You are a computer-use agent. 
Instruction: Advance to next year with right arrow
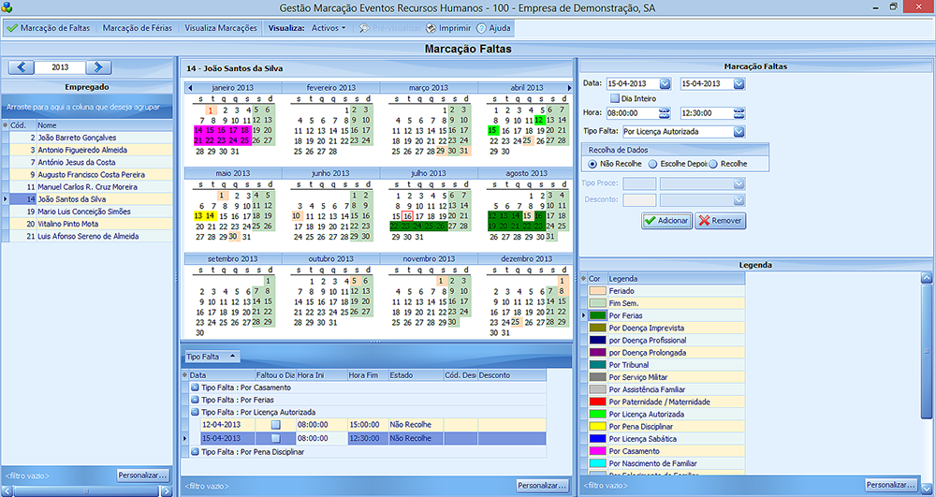tap(97, 67)
